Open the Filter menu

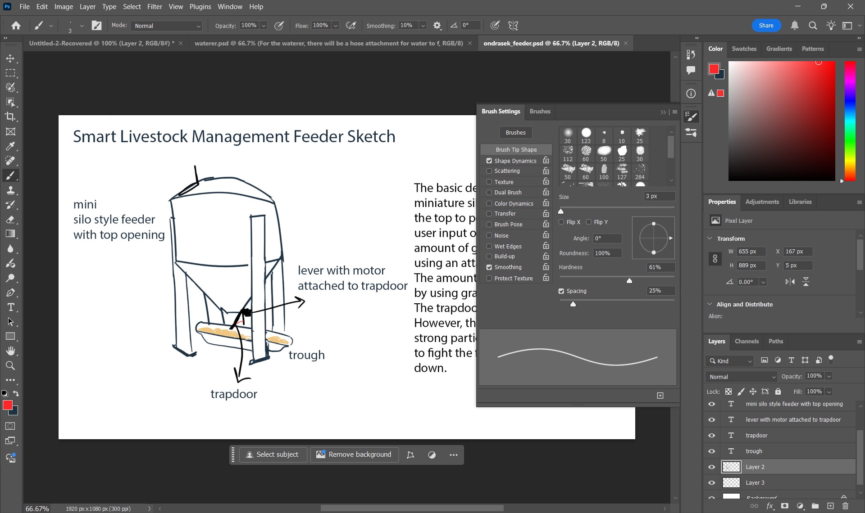coord(155,7)
